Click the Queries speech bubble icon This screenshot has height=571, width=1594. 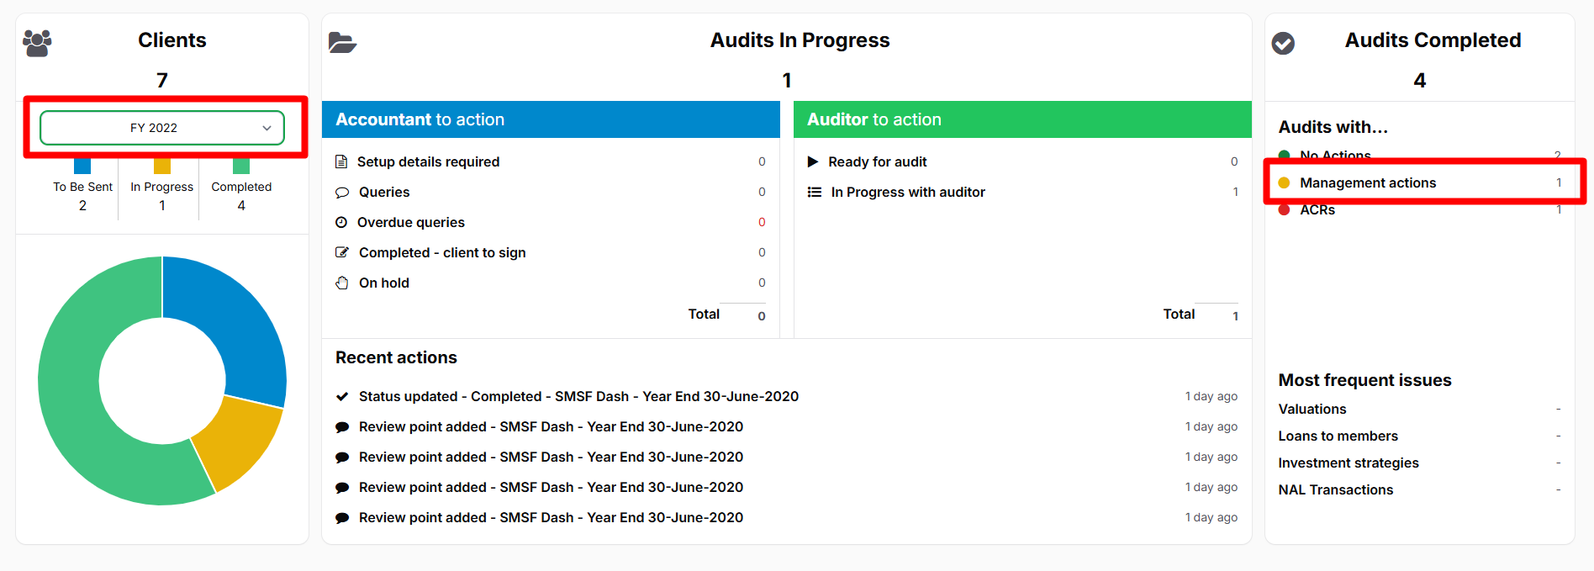pyautogui.click(x=342, y=193)
